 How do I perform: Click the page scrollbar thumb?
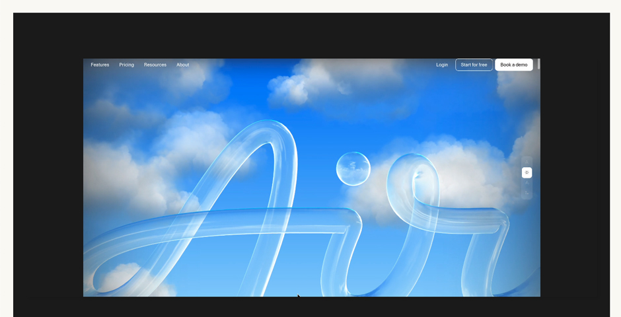click(538, 64)
